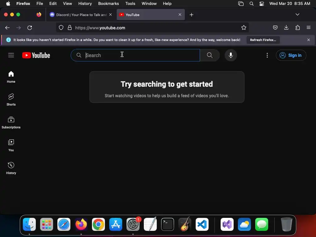316x237 pixels.
Task: Select the YouTube tab
Action: (x=151, y=15)
